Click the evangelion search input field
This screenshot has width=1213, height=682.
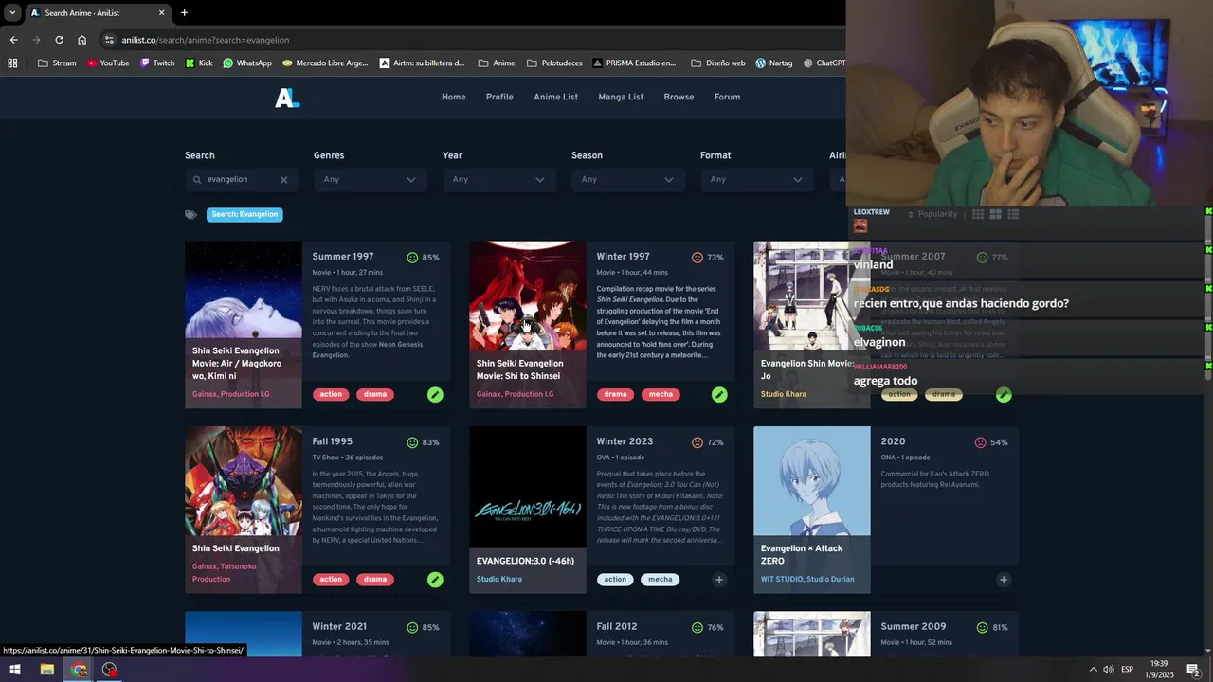point(242,180)
